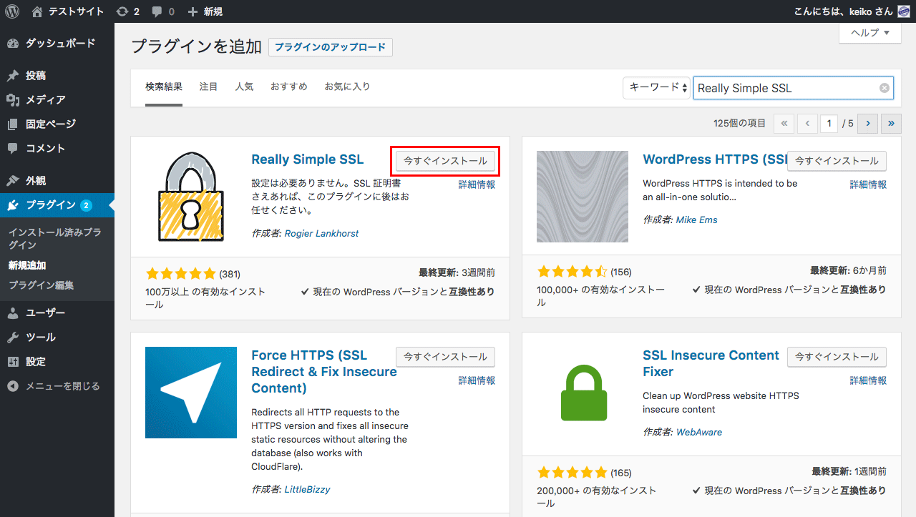Click the SSL Insecure Content Fixer green lock thumbnail
916x517 pixels.
(x=583, y=393)
